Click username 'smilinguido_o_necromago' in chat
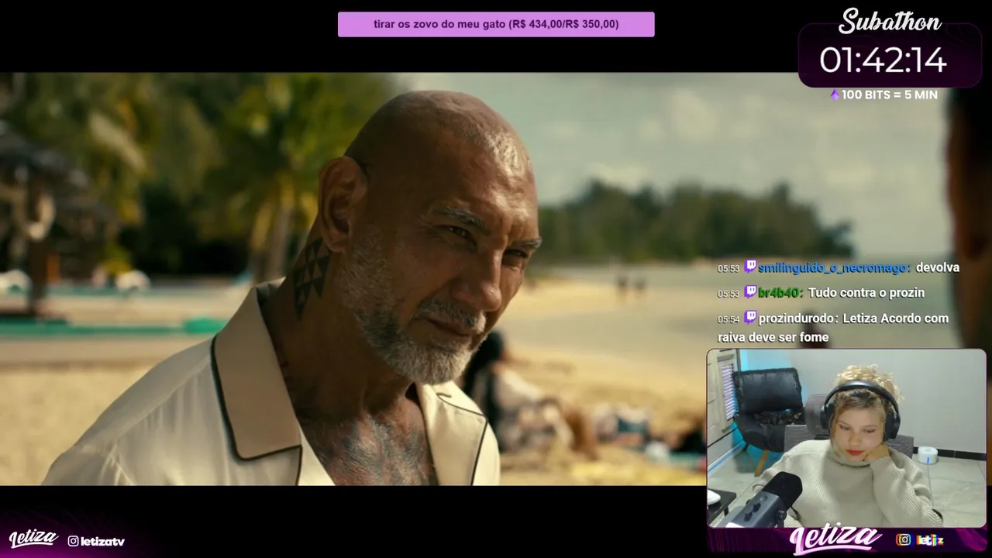Screen dimensions: 992x558 (832, 267)
